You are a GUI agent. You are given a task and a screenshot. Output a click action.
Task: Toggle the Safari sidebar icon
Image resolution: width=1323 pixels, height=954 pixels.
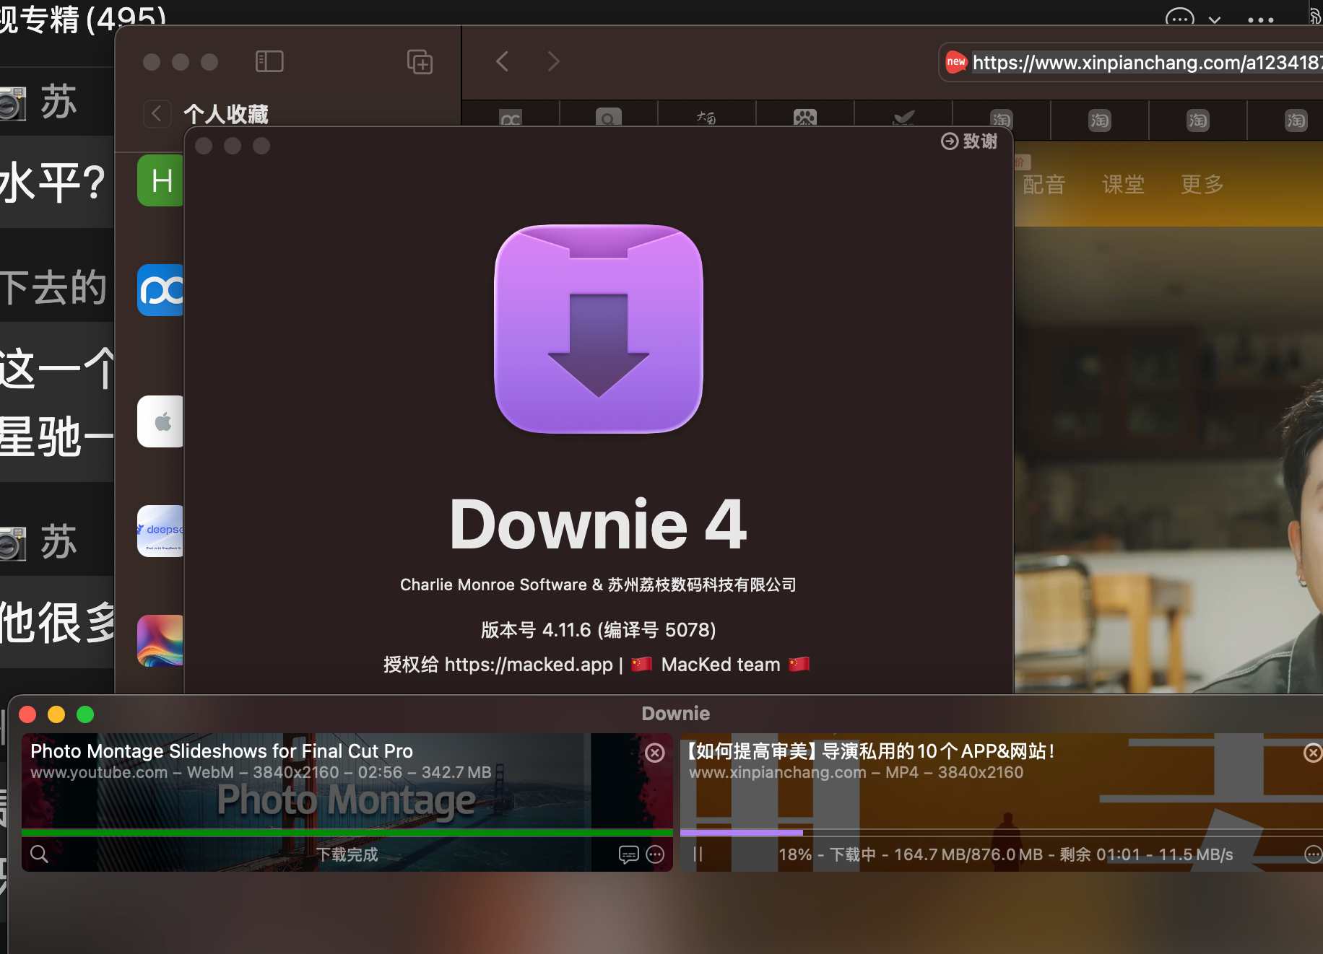click(x=269, y=61)
